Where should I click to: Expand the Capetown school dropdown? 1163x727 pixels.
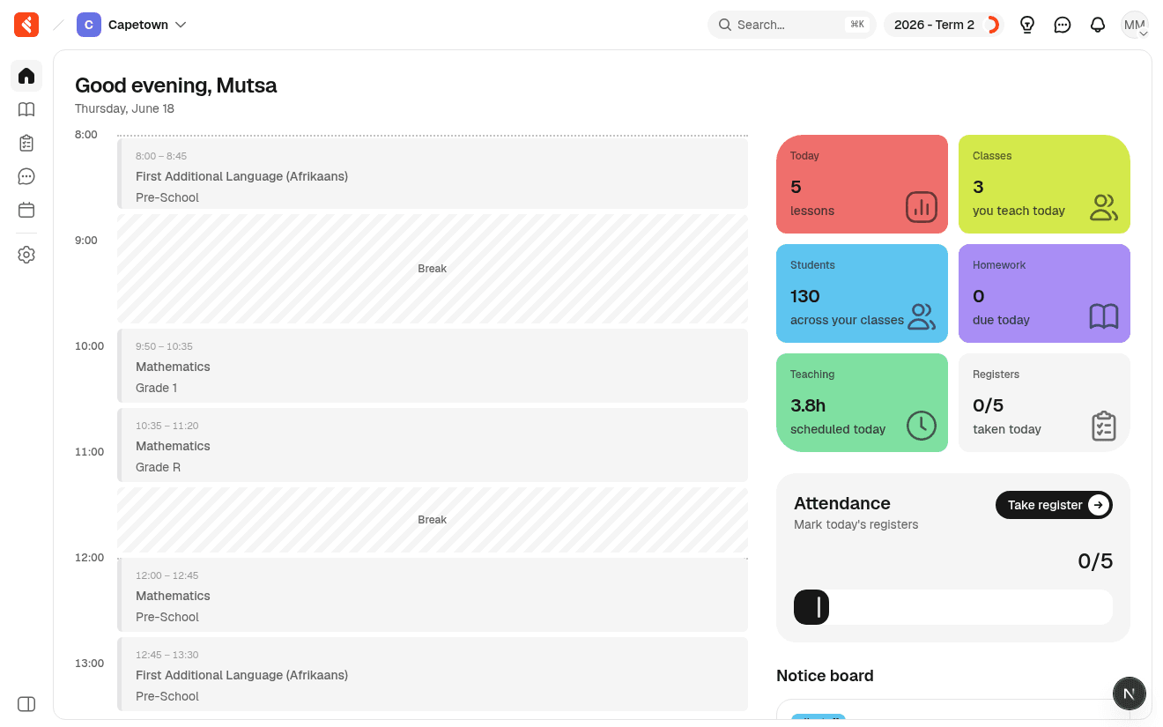(x=132, y=25)
